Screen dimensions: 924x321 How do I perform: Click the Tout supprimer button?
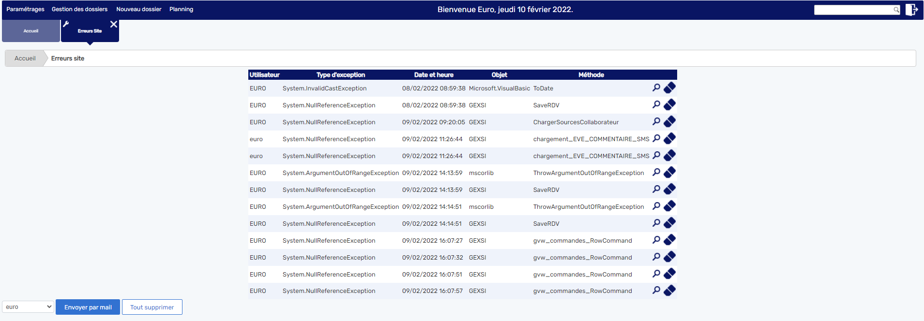click(x=152, y=307)
